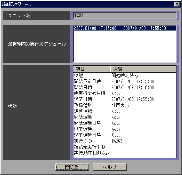Screen dimensions: 182x175
Task: Select the 2007/01/09 17:15:00 - 17:55:00 schedule entry
Action: pyautogui.click(x=124, y=28)
